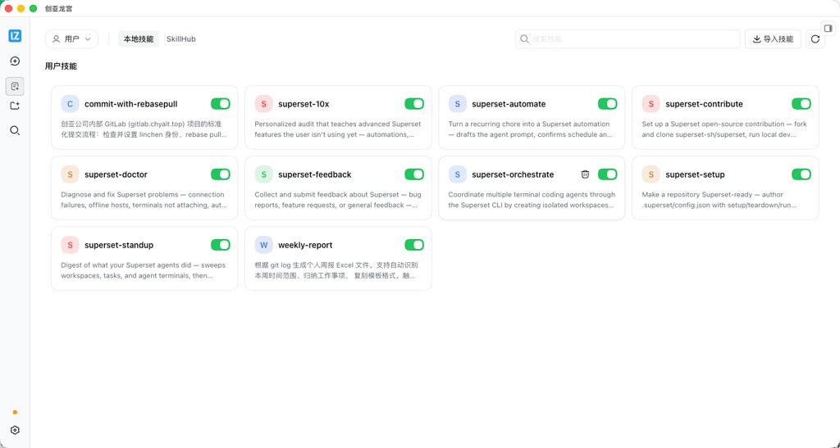The image size is (840, 448).
Task: Switch to the 本地技能 tab
Action: [139, 39]
